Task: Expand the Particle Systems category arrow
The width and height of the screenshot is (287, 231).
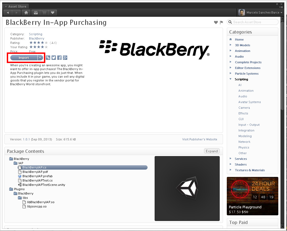Action: [231, 73]
